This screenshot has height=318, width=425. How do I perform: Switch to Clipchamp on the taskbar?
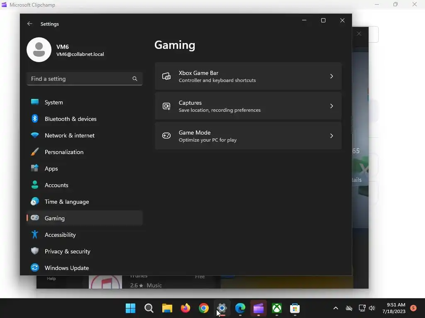[x=258, y=308]
